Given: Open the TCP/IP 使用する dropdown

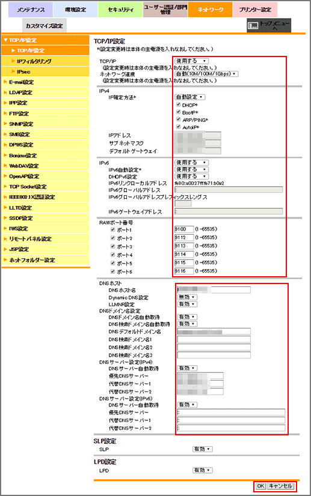Looking at the screenshot, I should click(191, 61).
